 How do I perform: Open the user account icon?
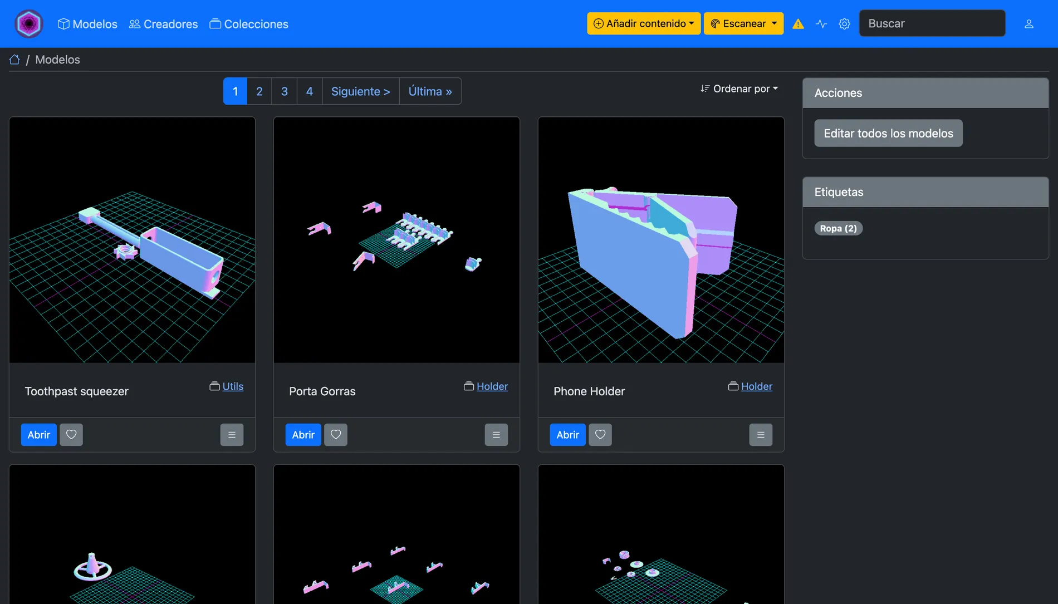[1029, 24]
